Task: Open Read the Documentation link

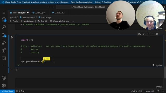Action: coord(82,2)
